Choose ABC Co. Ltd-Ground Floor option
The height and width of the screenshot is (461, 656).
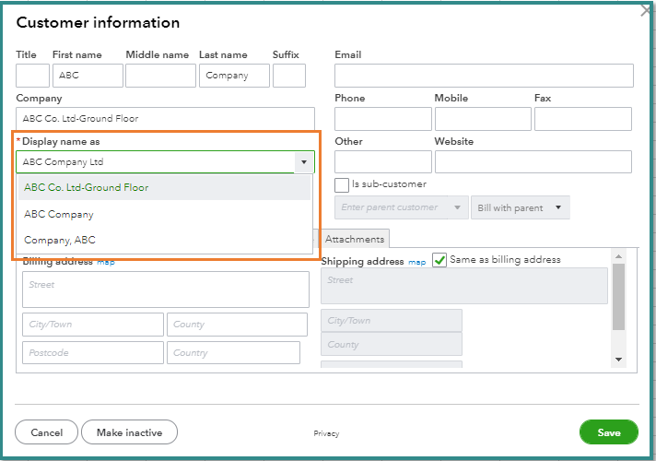(87, 187)
